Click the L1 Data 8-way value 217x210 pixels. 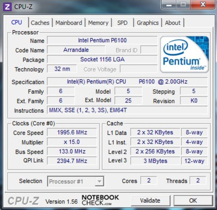(x=194, y=132)
